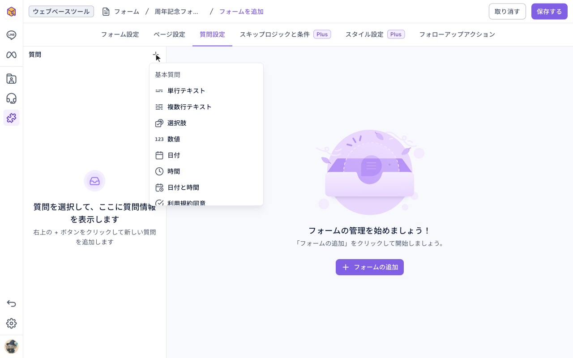
Task: Click the 保存する button
Action: (549, 12)
